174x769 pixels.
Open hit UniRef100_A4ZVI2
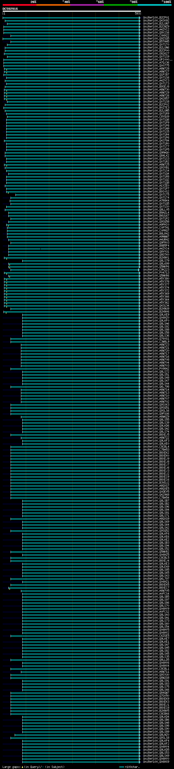[x=156, y=29]
